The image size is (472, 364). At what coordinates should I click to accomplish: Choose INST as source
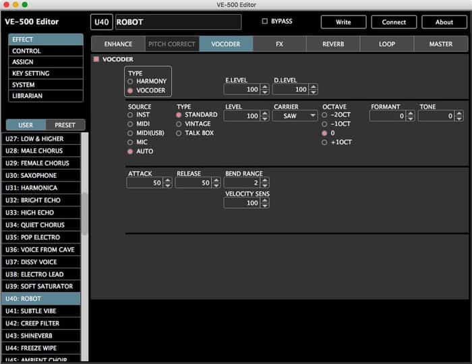click(x=130, y=115)
